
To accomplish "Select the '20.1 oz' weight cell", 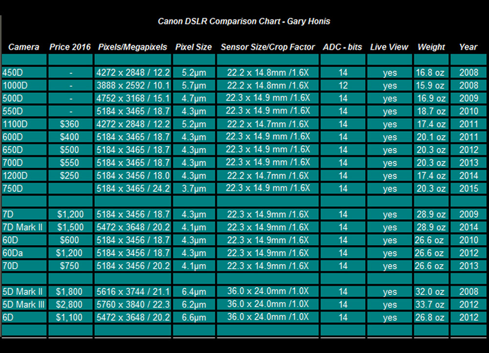I will 431,137.
